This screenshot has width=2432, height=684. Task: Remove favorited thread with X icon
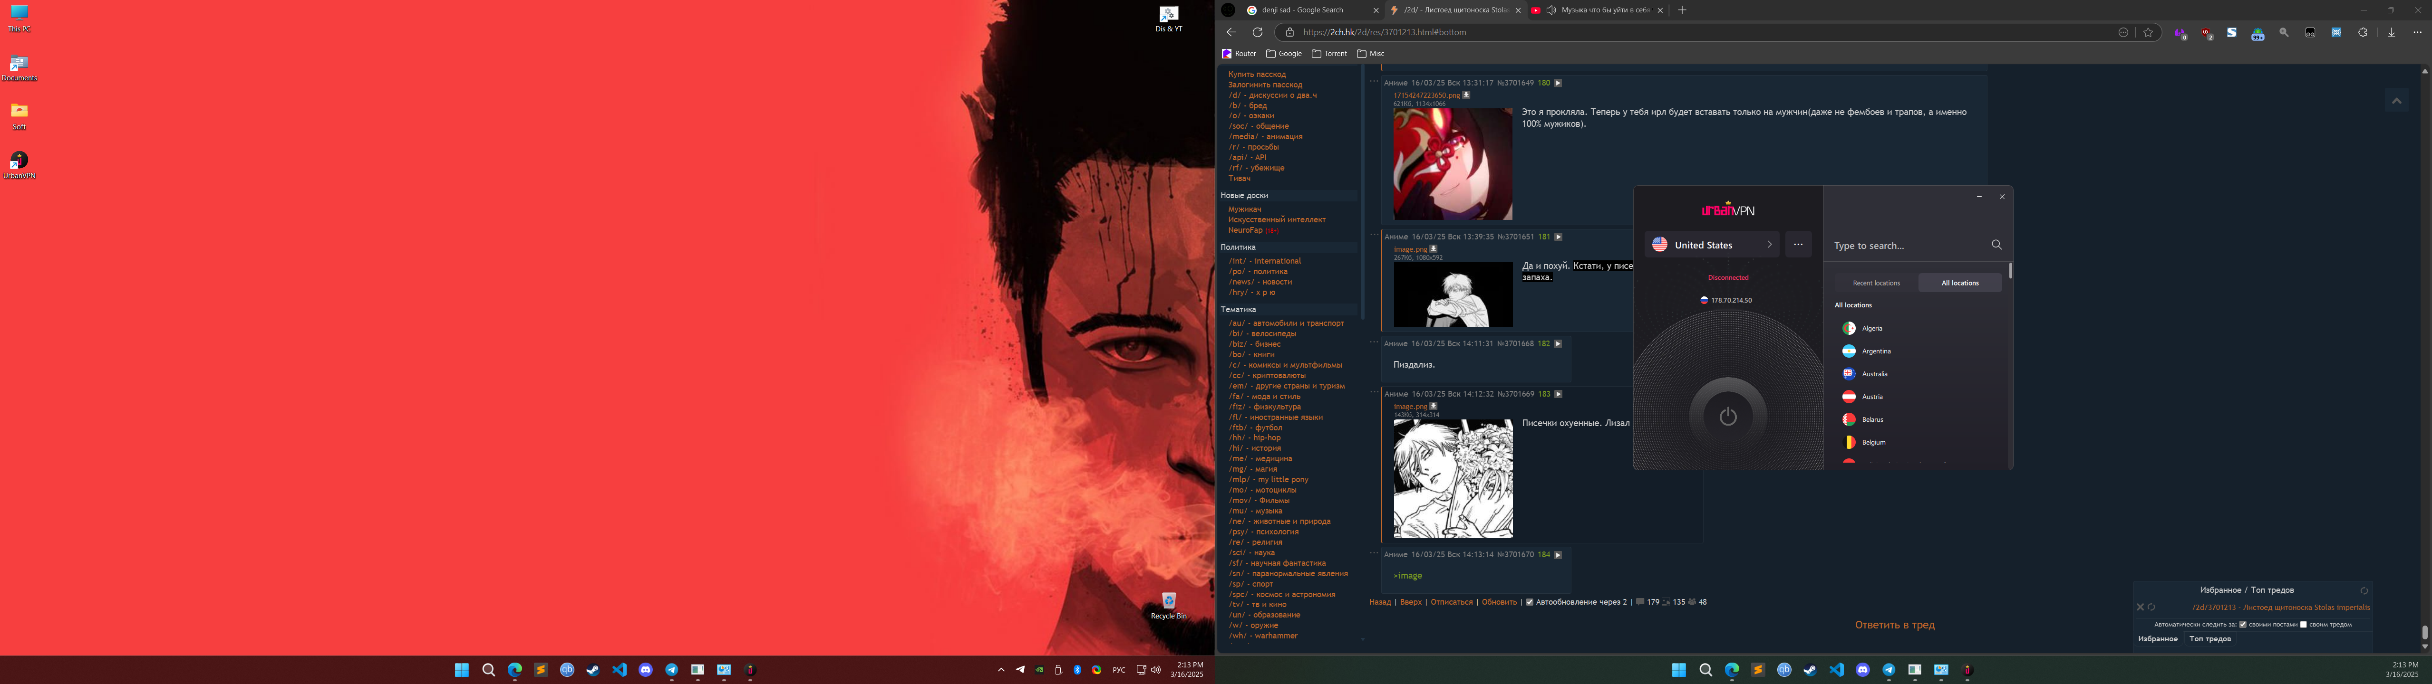click(2140, 608)
